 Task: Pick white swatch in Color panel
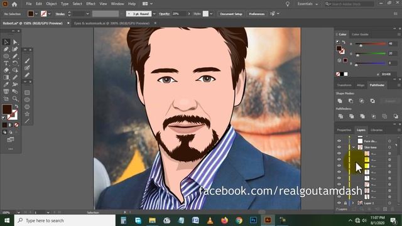pyautogui.click(x=346, y=74)
